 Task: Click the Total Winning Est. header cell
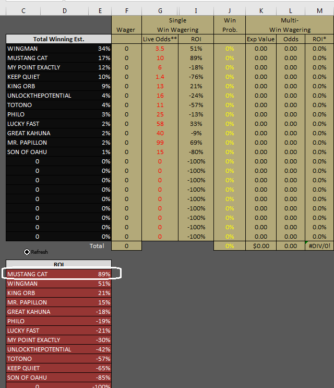coord(58,39)
